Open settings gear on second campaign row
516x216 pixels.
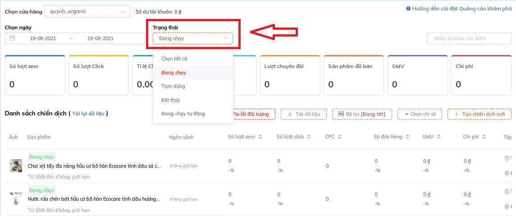click(x=507, y=206)
